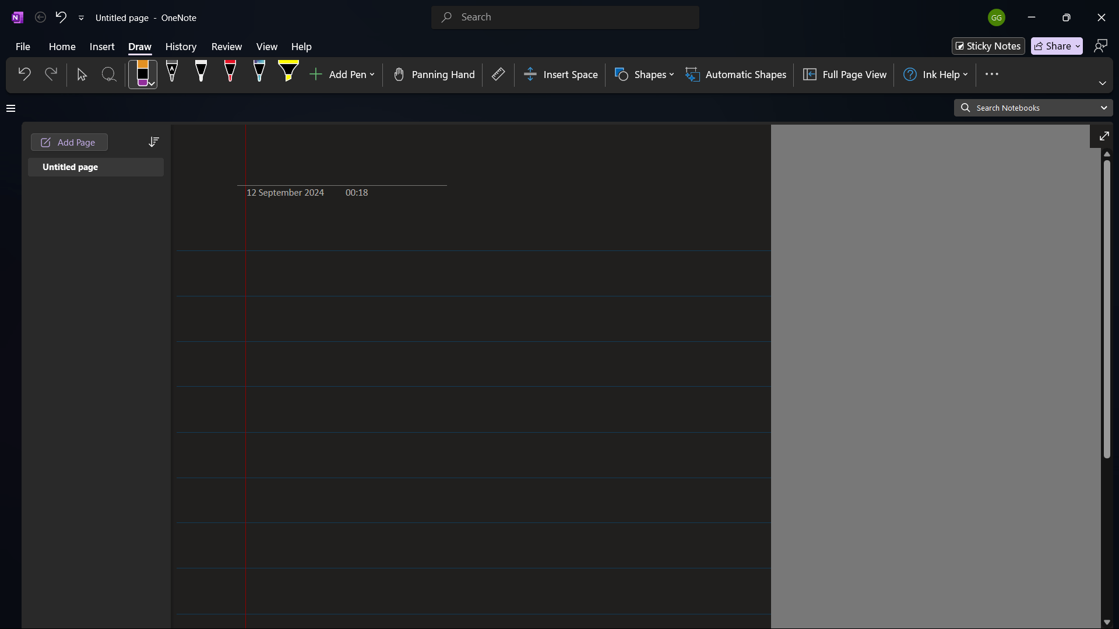Open the Search Notebooks dropdown
Viewport: 1119px width, 629px height.
pyautogui.click(x=1103, y=108)
